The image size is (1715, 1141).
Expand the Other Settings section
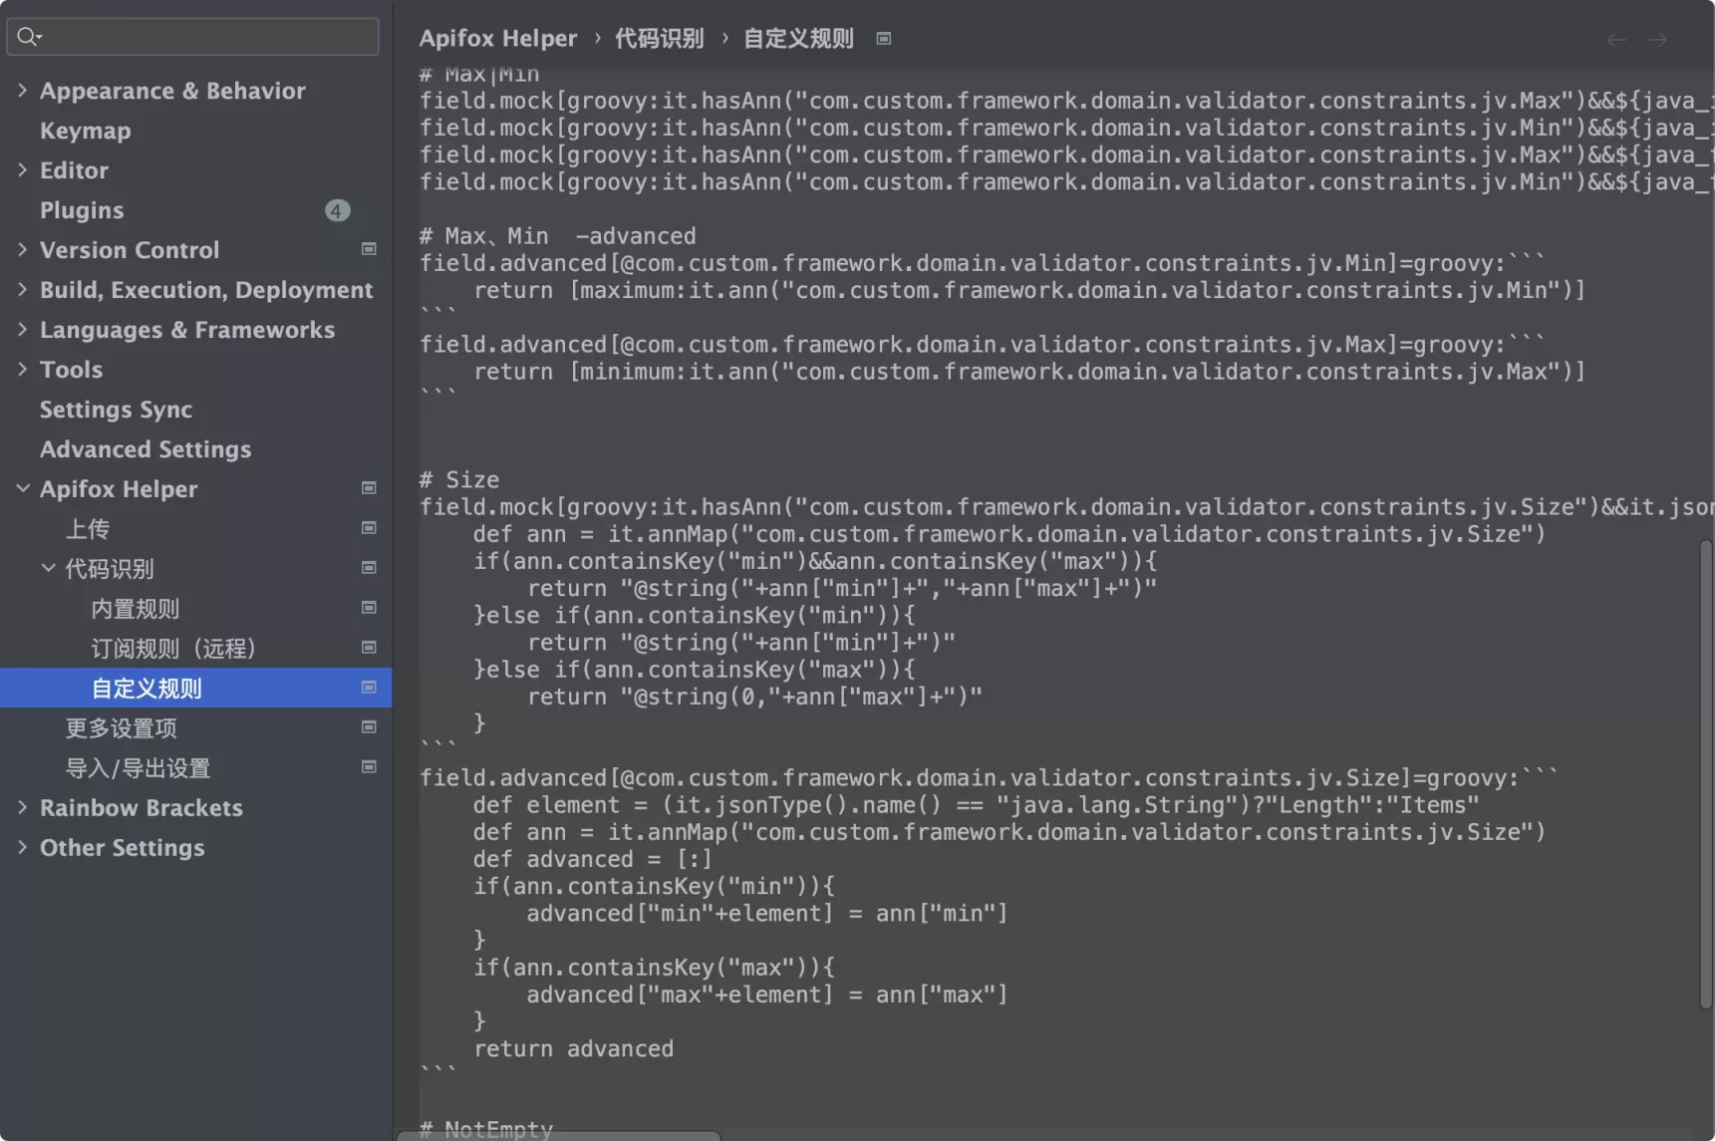point(22,847)
